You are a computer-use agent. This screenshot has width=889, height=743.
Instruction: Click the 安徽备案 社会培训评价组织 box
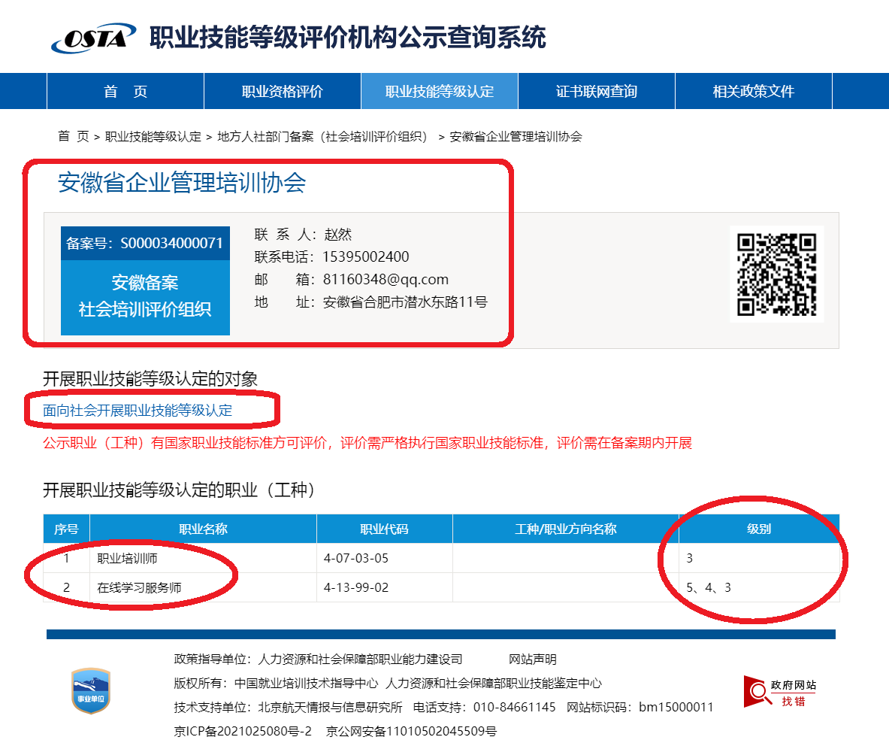(x=145, y=296)
